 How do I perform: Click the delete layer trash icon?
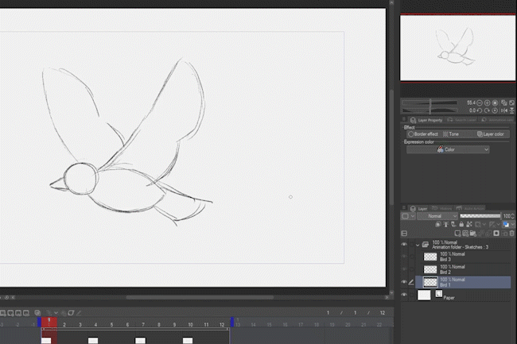tap(510, 234)
